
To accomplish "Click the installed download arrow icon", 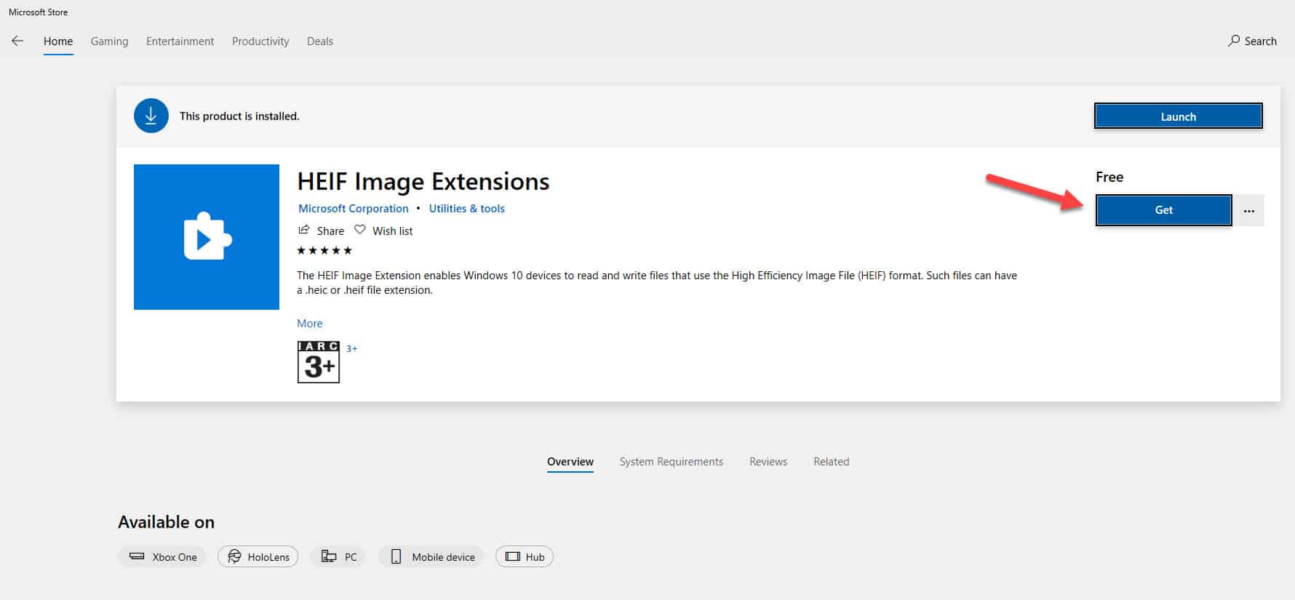I will pyautogui.click(x=151, y=116).
